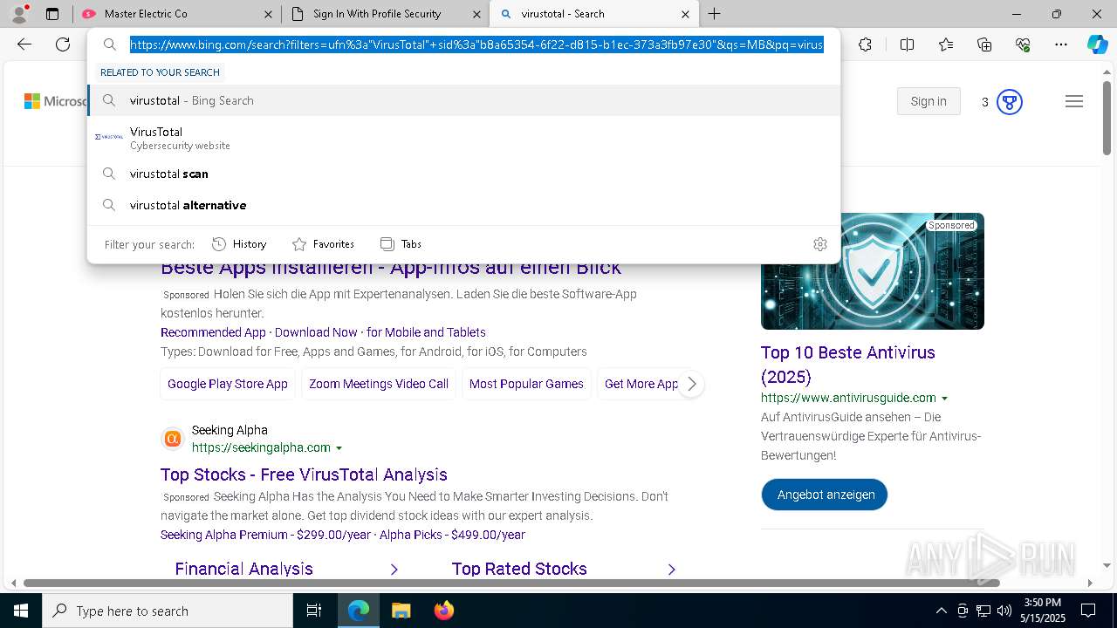Show hidden system tray icons
The height and width of the screenshot is (628, 1117).
[x=941, y=611]
